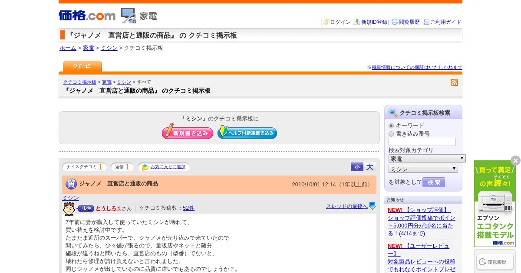Open ミシン link in the sub-breadcrumb
This screenshot has height=273, width=521.
[x=124, y=82]
